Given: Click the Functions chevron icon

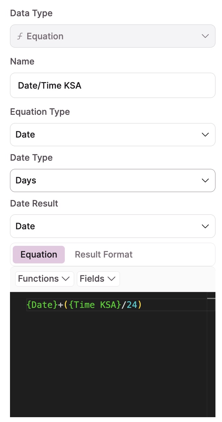Looking at the screenshot, I should pos(65,279).
